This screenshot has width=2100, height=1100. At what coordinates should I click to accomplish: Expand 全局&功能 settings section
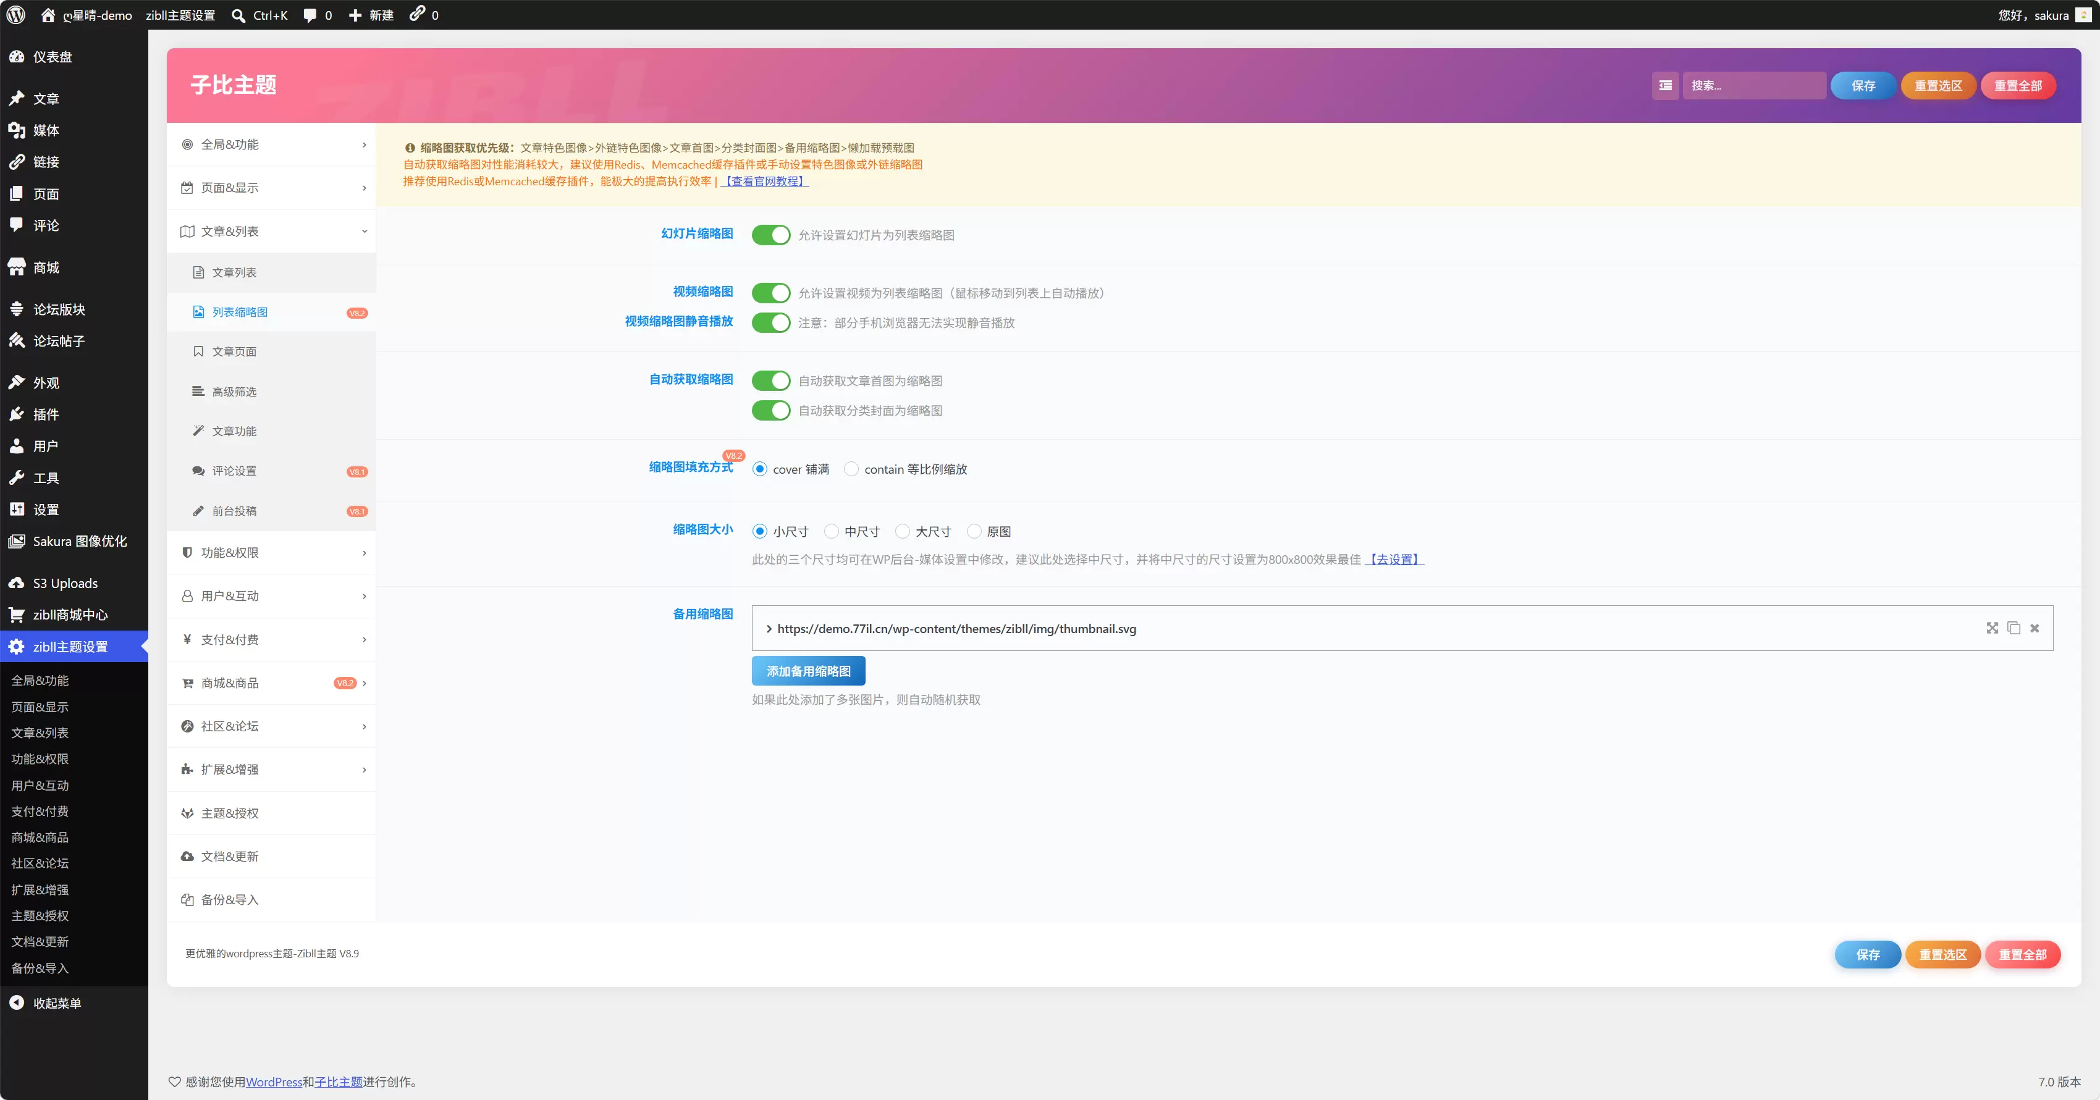click(271, 145)
